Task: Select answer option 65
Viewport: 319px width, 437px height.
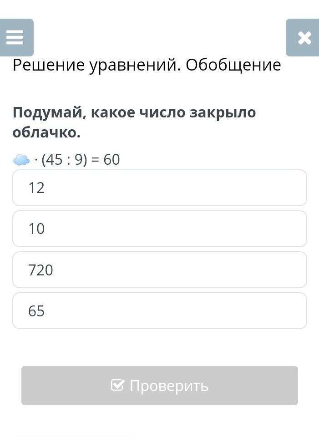Action: pyautogui.click(x=159, y=310)
